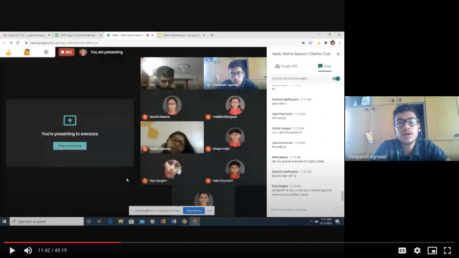
Task: Switch video to miniplayer mode
Action: [433, 250]
